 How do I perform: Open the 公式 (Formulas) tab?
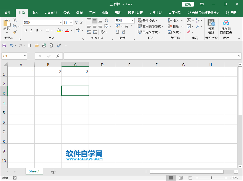66,12
